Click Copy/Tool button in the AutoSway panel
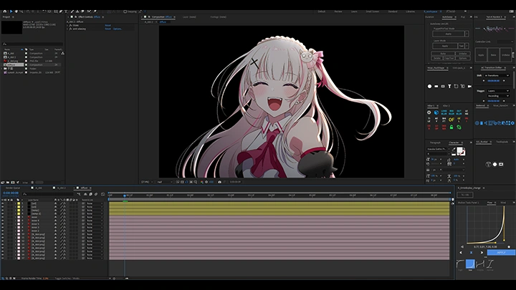Viewport: 516px width, 290px height. point(449,58)
